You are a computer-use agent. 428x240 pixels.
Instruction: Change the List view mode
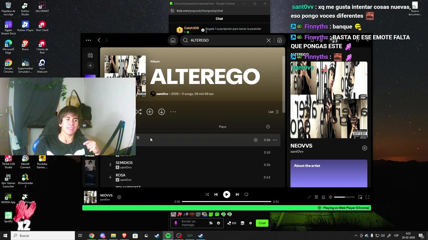(274, 112)
